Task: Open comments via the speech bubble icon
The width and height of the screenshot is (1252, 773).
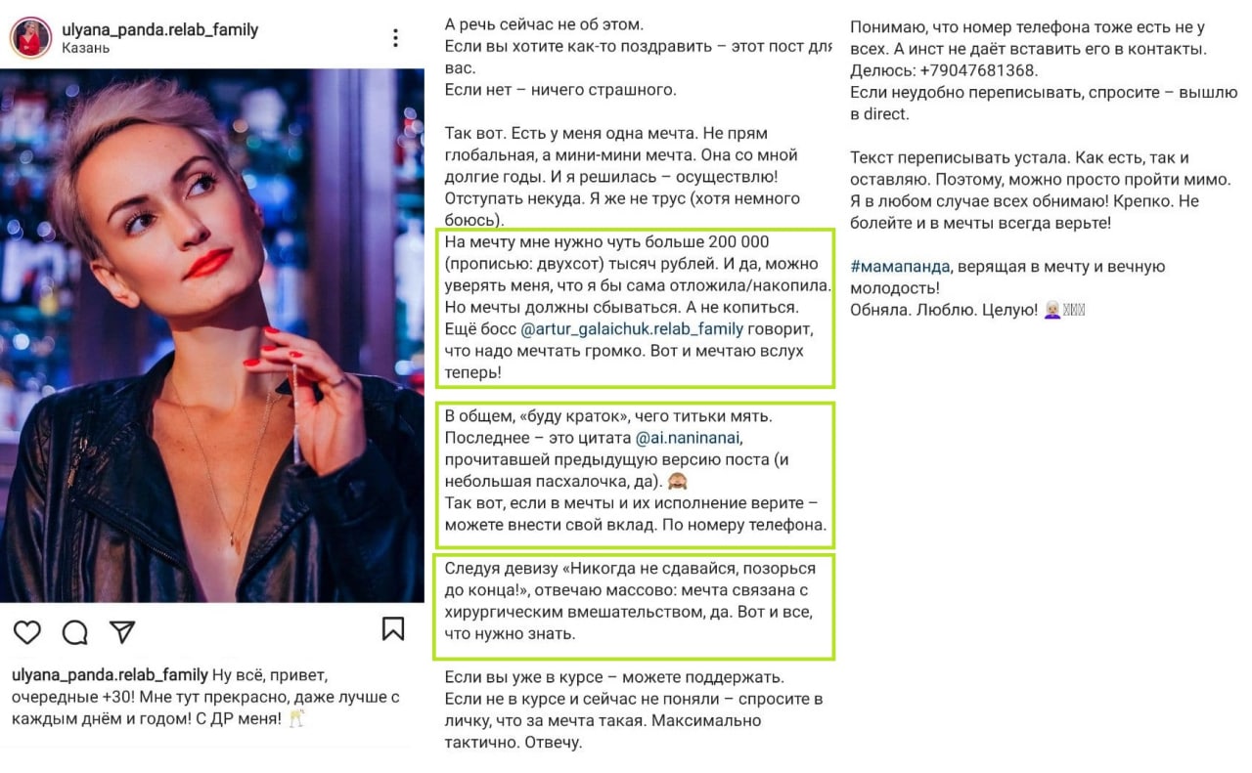Action: click(x=75, y=632)
